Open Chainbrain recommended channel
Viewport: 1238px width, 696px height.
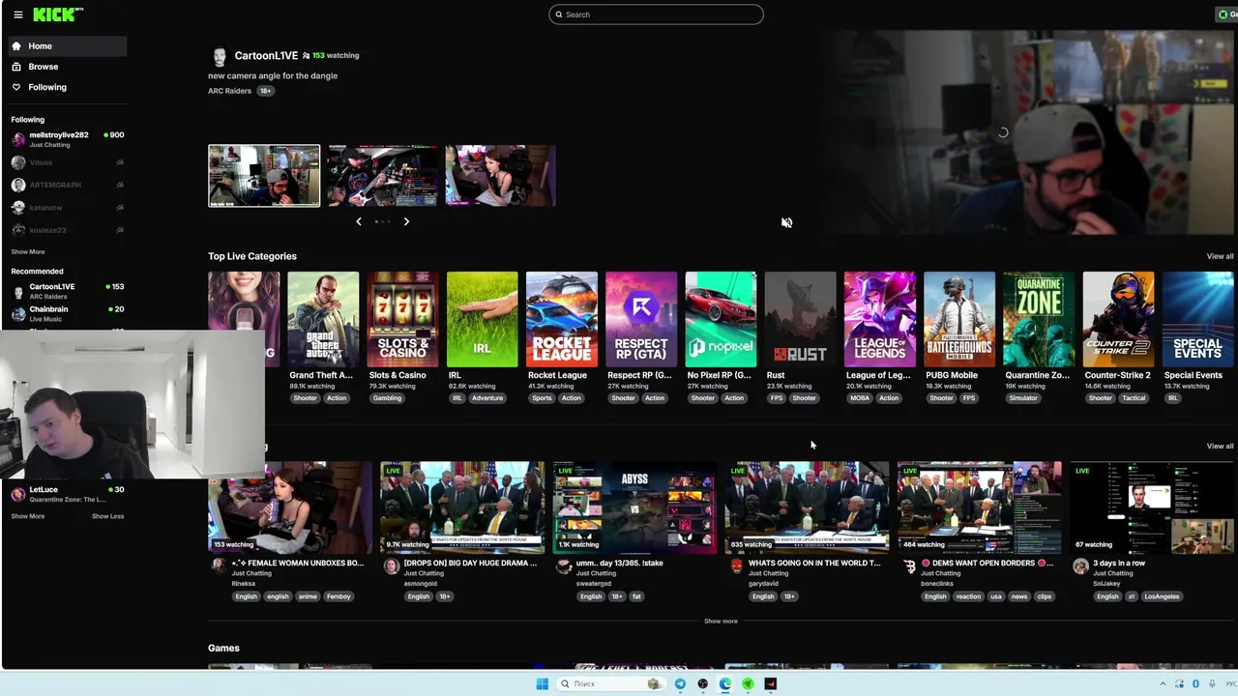67,313
